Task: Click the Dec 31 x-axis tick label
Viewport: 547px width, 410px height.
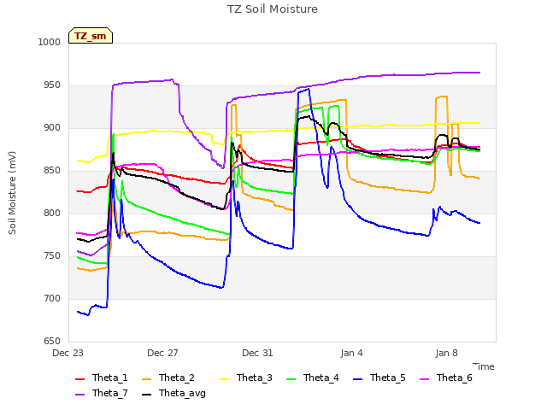Action: pos(257,353)
